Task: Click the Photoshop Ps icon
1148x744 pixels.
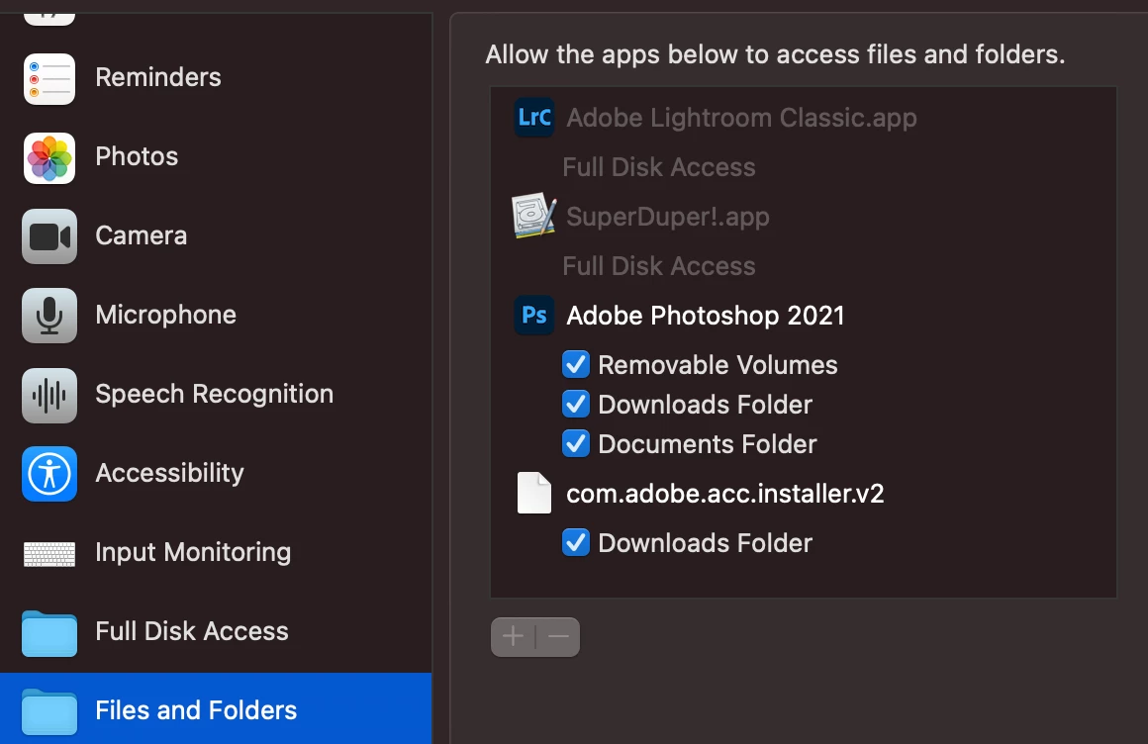Action: click(533, 315)
